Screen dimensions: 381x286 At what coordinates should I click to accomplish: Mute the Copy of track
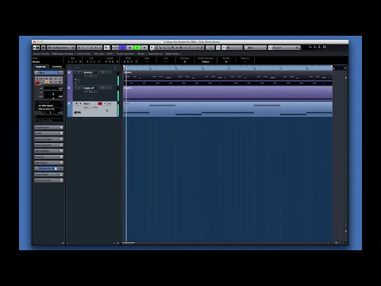click(x=76, y=87)
